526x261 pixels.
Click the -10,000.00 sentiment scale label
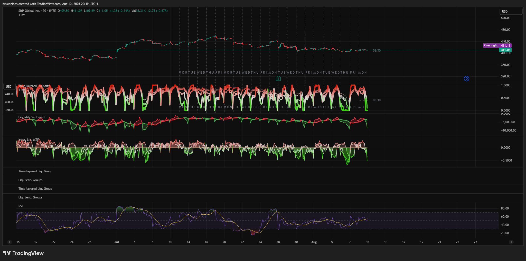(509, 130)
